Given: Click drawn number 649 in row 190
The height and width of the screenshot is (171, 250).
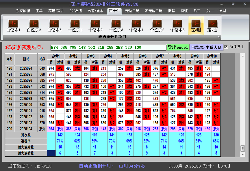Looking at the screenshot, I should point(42,68).
